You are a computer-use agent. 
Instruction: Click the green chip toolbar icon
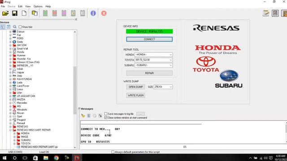point(45,13)
